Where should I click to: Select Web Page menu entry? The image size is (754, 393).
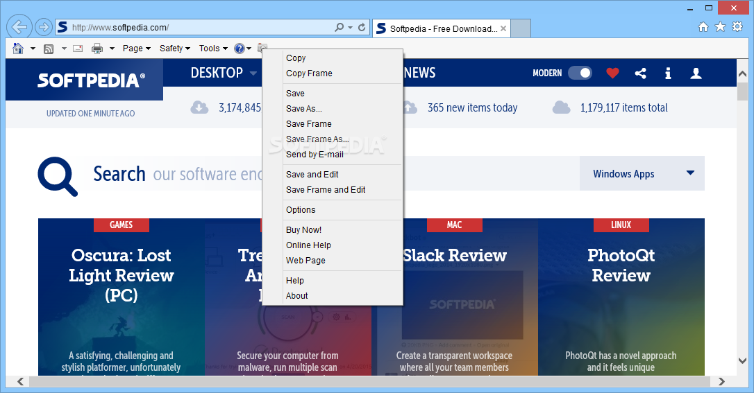(305, 261)
